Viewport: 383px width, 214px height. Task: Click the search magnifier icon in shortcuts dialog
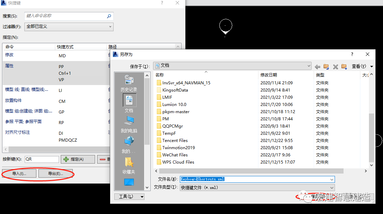pos(109,16)
